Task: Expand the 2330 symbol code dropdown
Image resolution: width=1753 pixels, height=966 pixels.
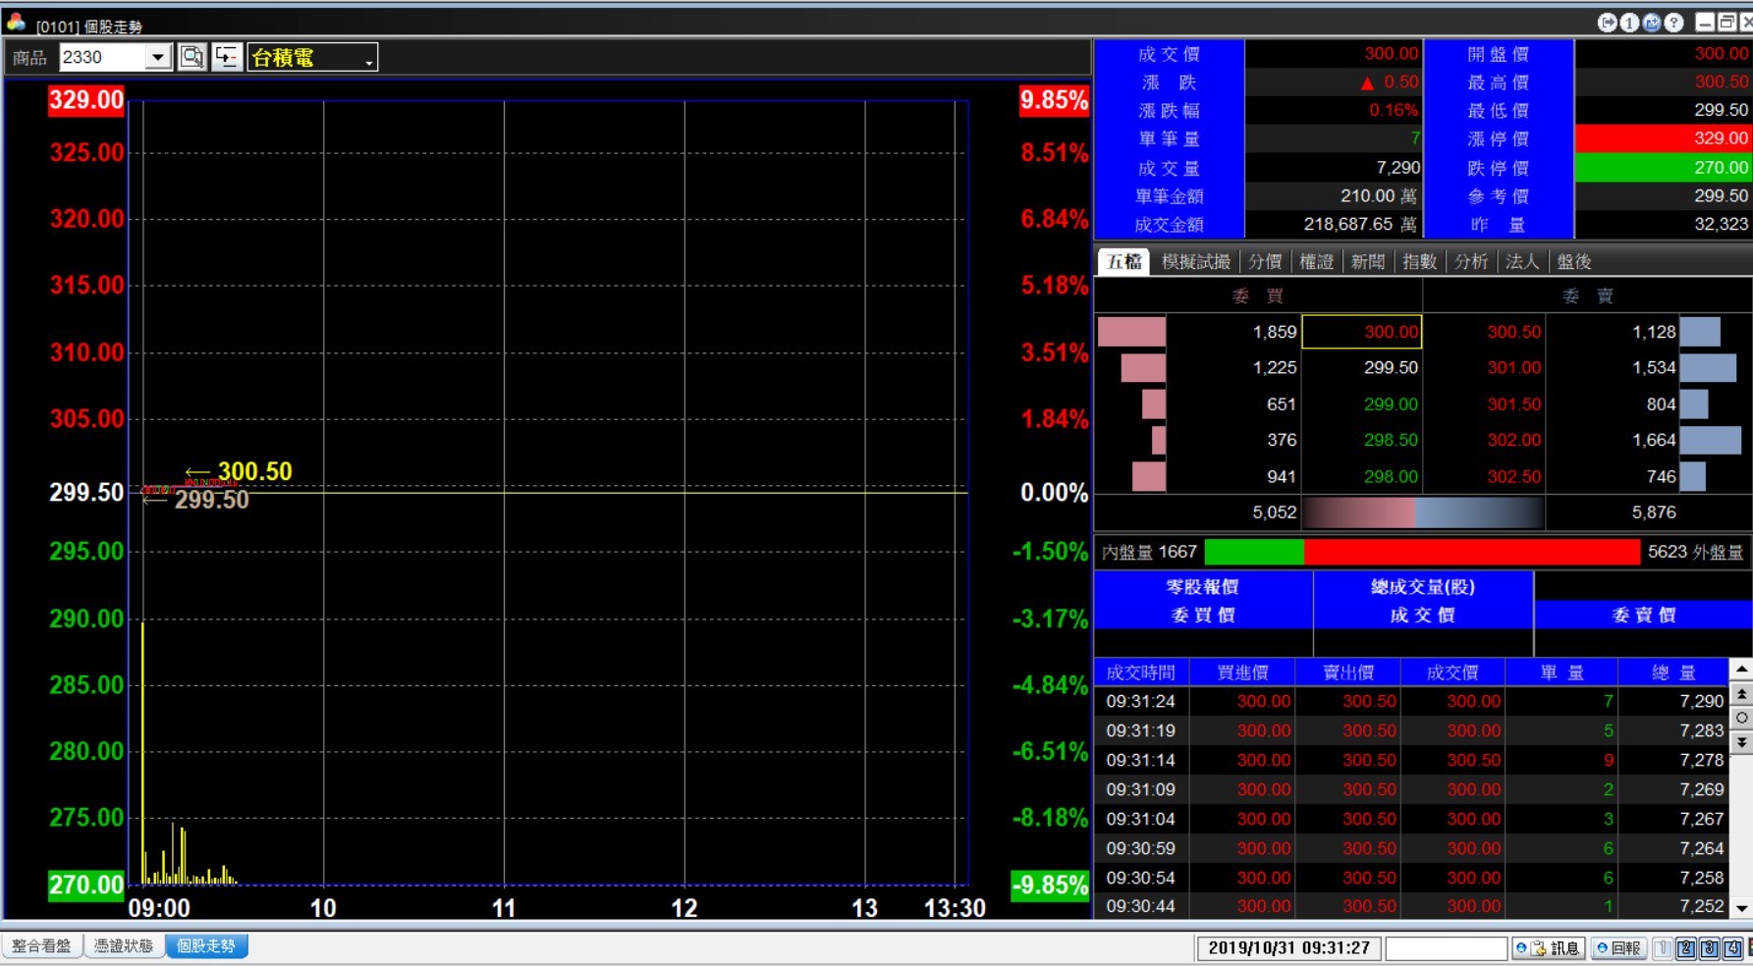Action: [x=158, y=57]
